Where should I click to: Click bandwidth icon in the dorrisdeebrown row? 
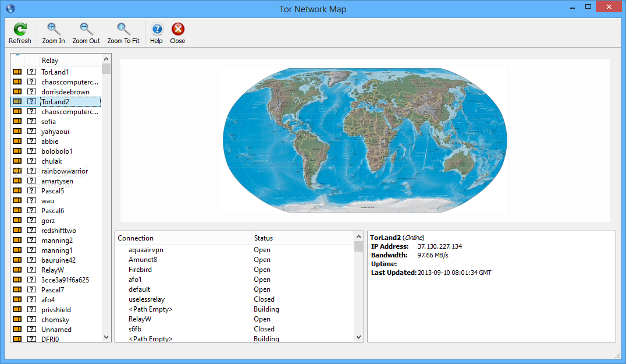pos(17,91)
